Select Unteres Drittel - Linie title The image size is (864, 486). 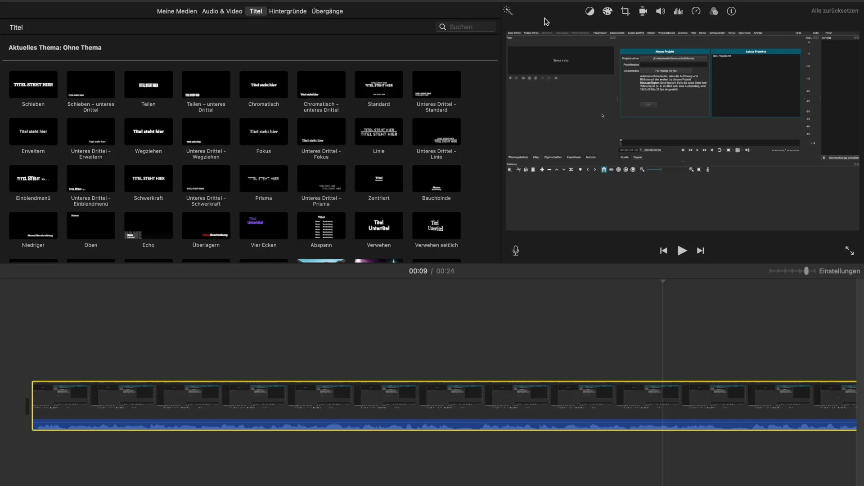tap(436, 131)
